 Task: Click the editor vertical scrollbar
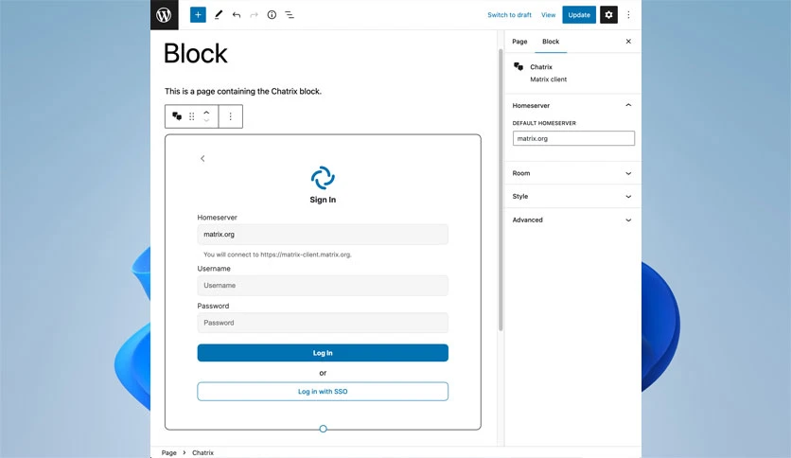click(x=501, y=189)
